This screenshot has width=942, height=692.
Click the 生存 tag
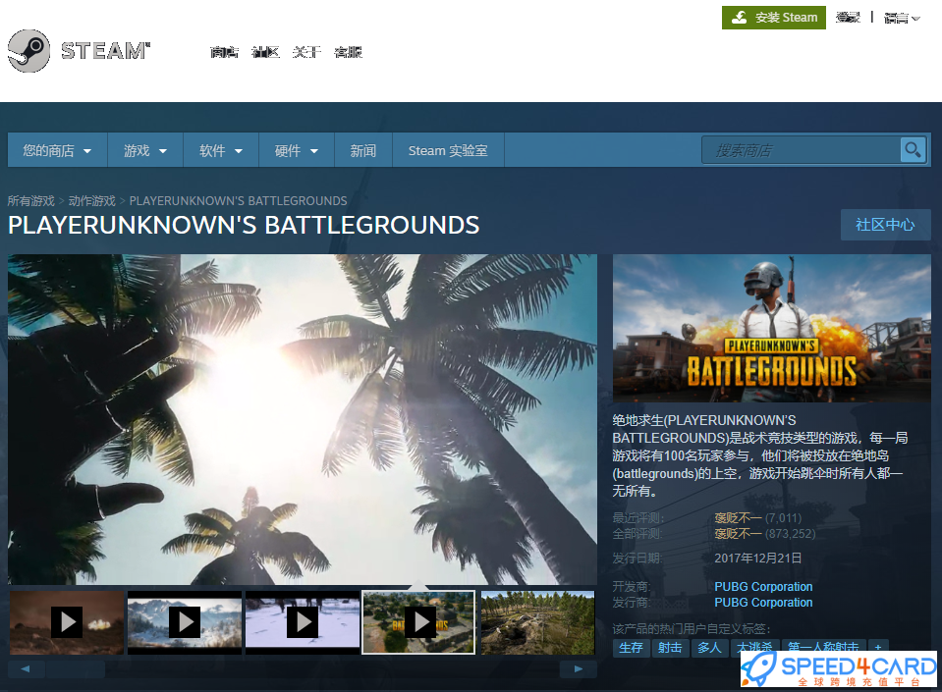coord(631,648)
